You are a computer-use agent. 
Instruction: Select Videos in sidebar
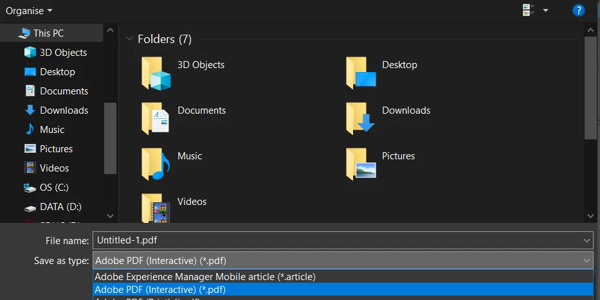(54, 168)
